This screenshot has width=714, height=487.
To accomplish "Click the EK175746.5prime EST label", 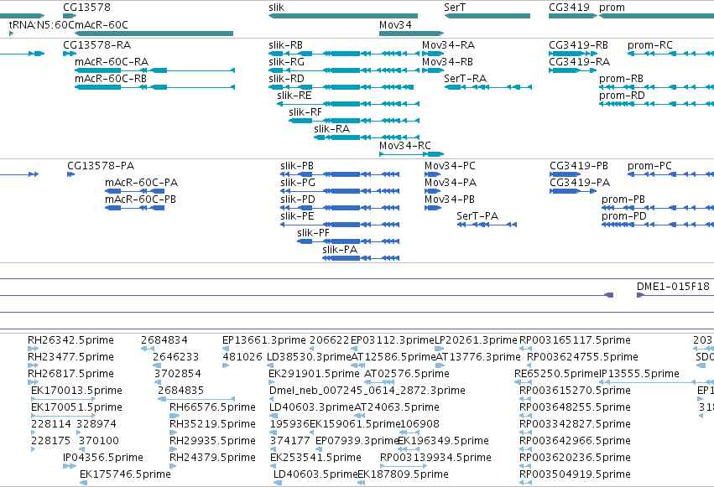I will click(125, 474).
